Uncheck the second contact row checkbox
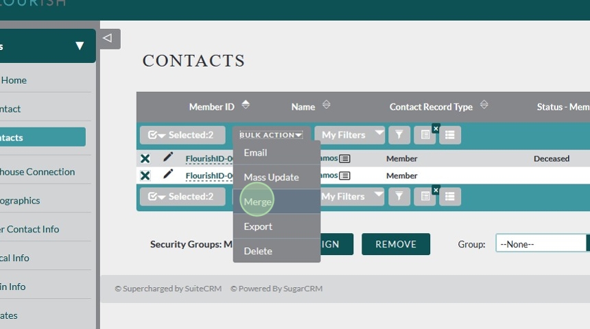 pyautogui.click(x=145, y=175)
